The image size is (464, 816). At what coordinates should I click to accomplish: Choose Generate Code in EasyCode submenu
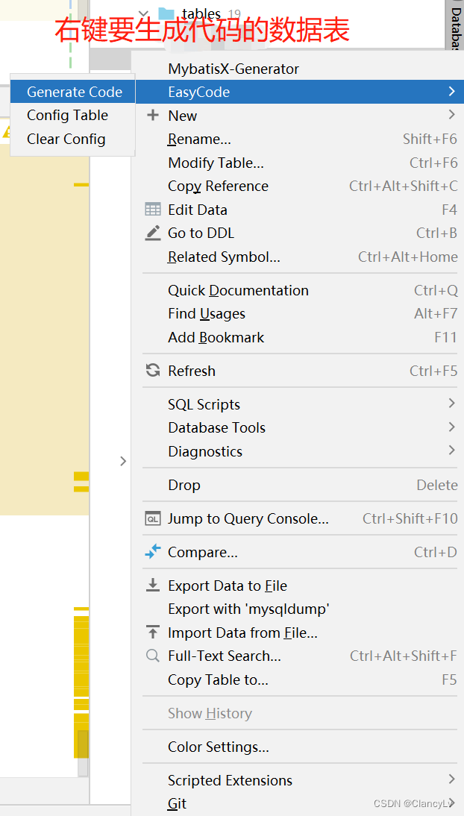(73, 92)
